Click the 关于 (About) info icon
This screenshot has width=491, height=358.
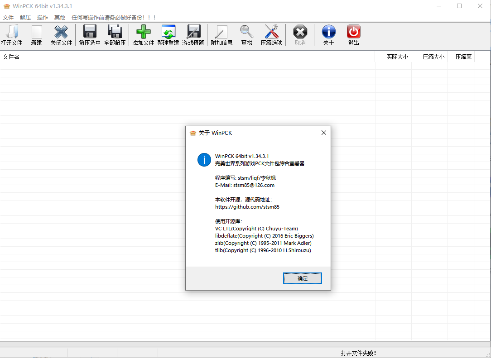pyautogui.click(x=328, y=33)
